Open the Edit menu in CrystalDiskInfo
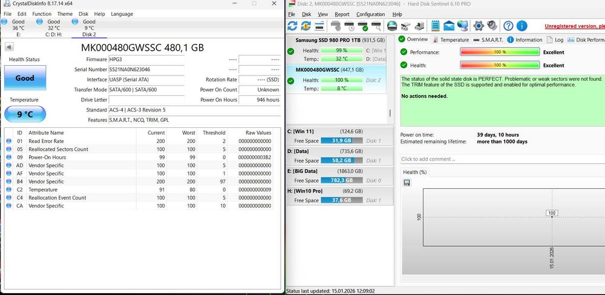The image size is (605, 295). pyautogui.click(x=22, y=14)
